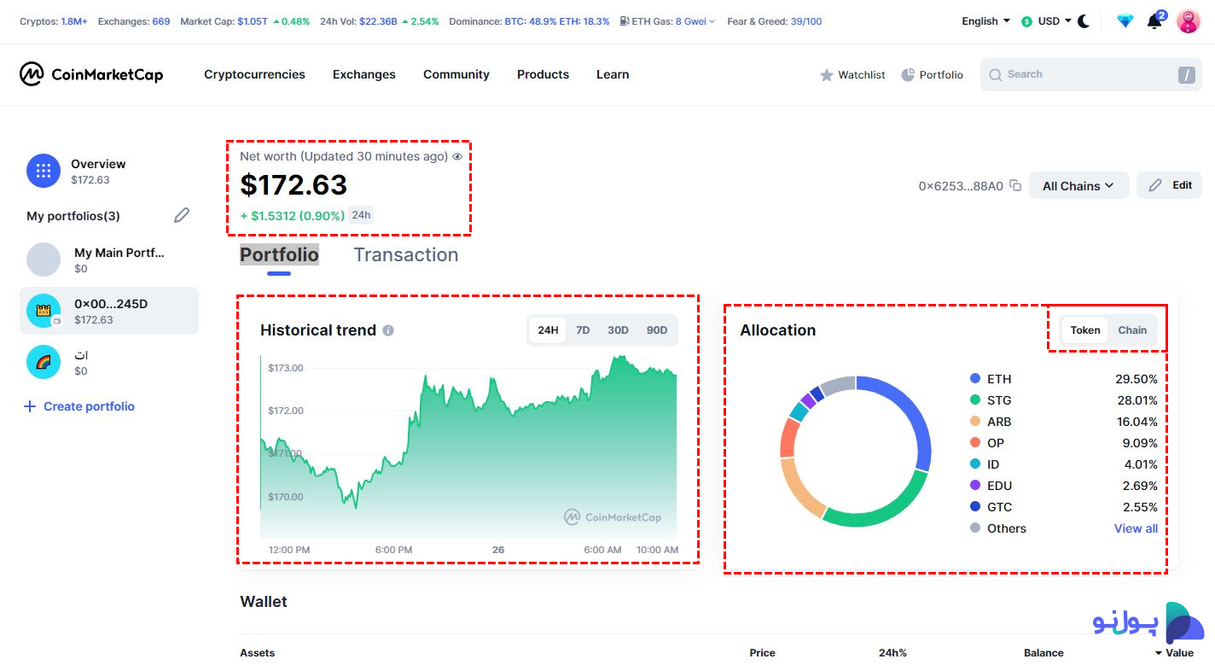Image resolution: width=1215 pixels, height=665 pixels.
Task: Click the 24h% column header
Action: [892, 653]
